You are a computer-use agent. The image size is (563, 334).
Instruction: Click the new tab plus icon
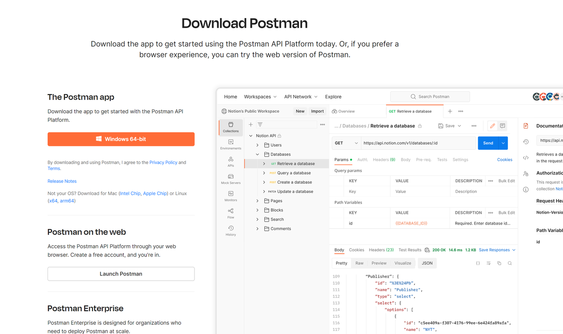click(x=450, y=111)
